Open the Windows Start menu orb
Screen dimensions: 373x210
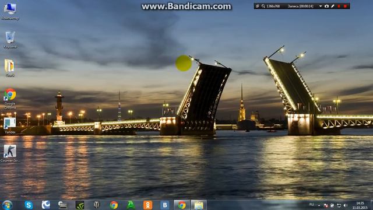point(7,205)
